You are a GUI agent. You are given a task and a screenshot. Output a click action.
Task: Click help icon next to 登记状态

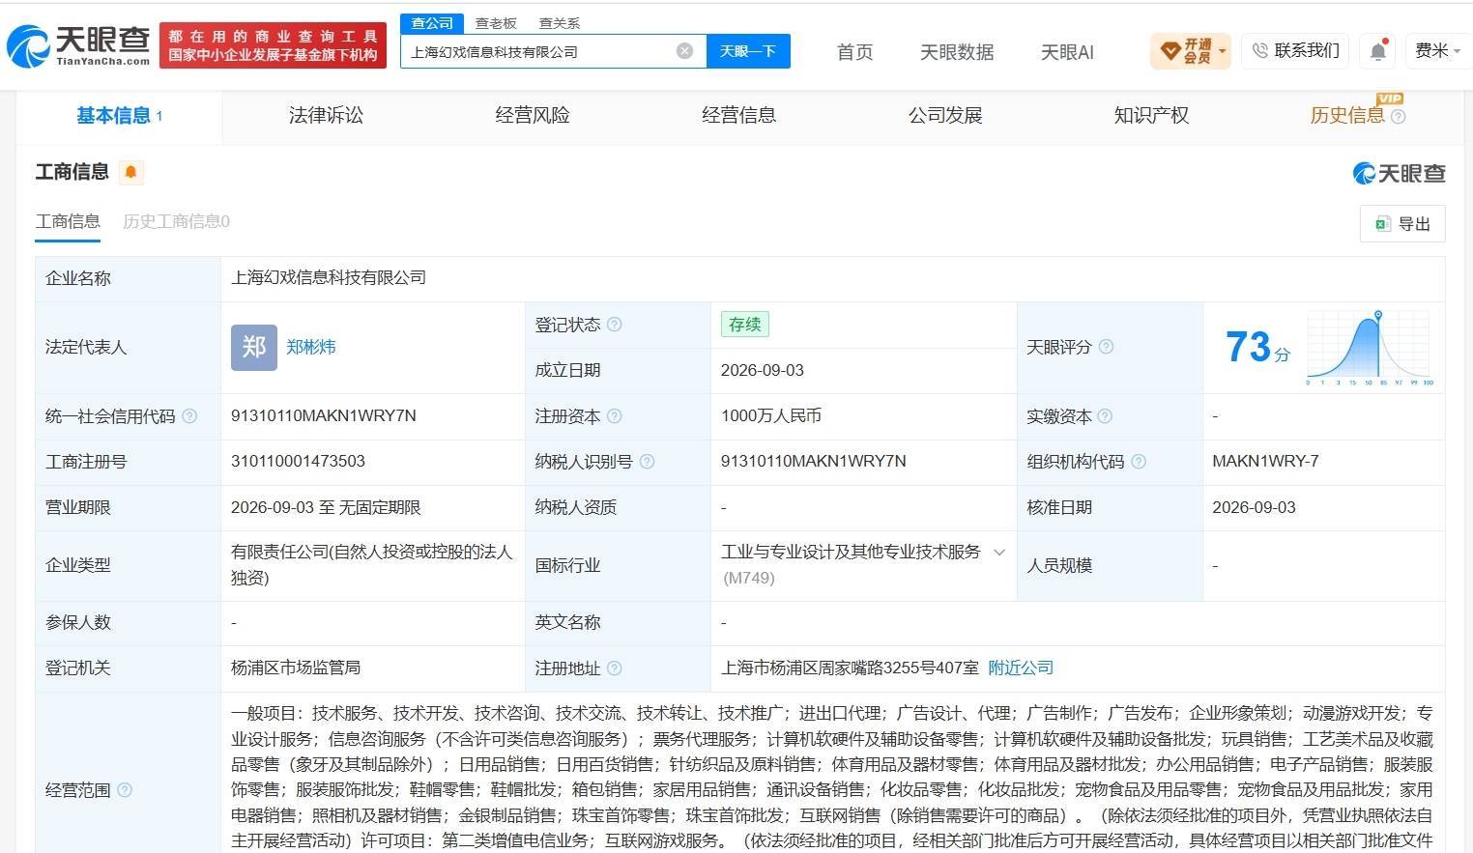tap(615, 325)
